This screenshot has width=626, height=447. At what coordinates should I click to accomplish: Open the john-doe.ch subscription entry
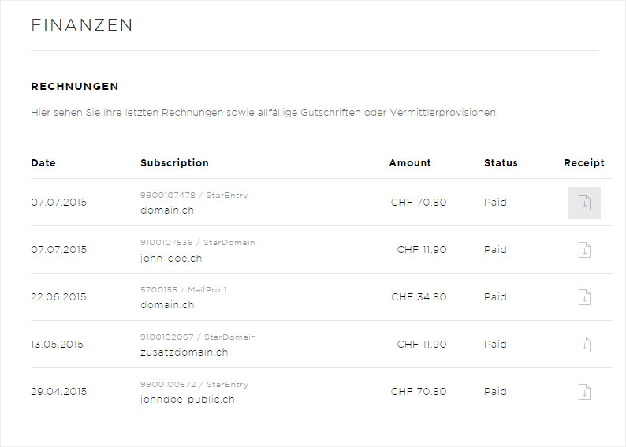click(x=171, y=259)
